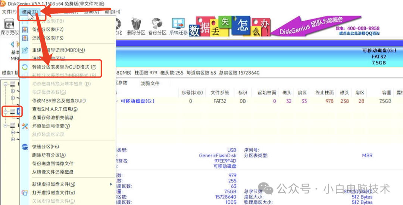Expand first partition under the topmost disk
This screenshot has width=403, height=205.
(13, 91)
